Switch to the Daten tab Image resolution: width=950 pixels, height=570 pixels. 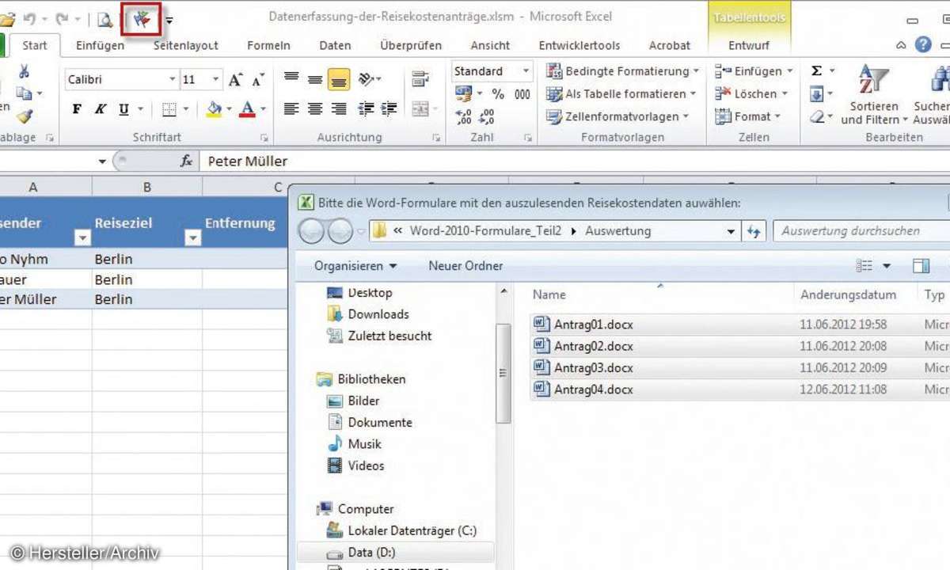point(335,46)
